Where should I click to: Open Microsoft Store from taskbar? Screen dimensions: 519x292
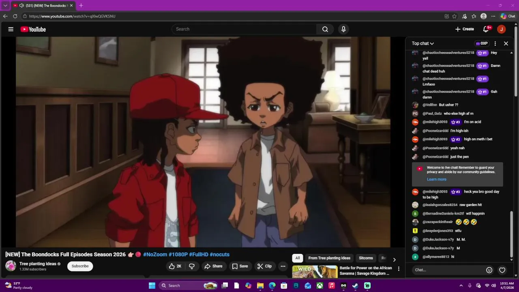point(284,286)
